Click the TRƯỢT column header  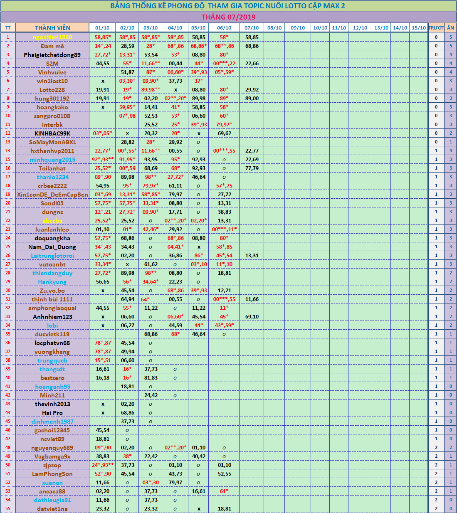coord(436,28)
